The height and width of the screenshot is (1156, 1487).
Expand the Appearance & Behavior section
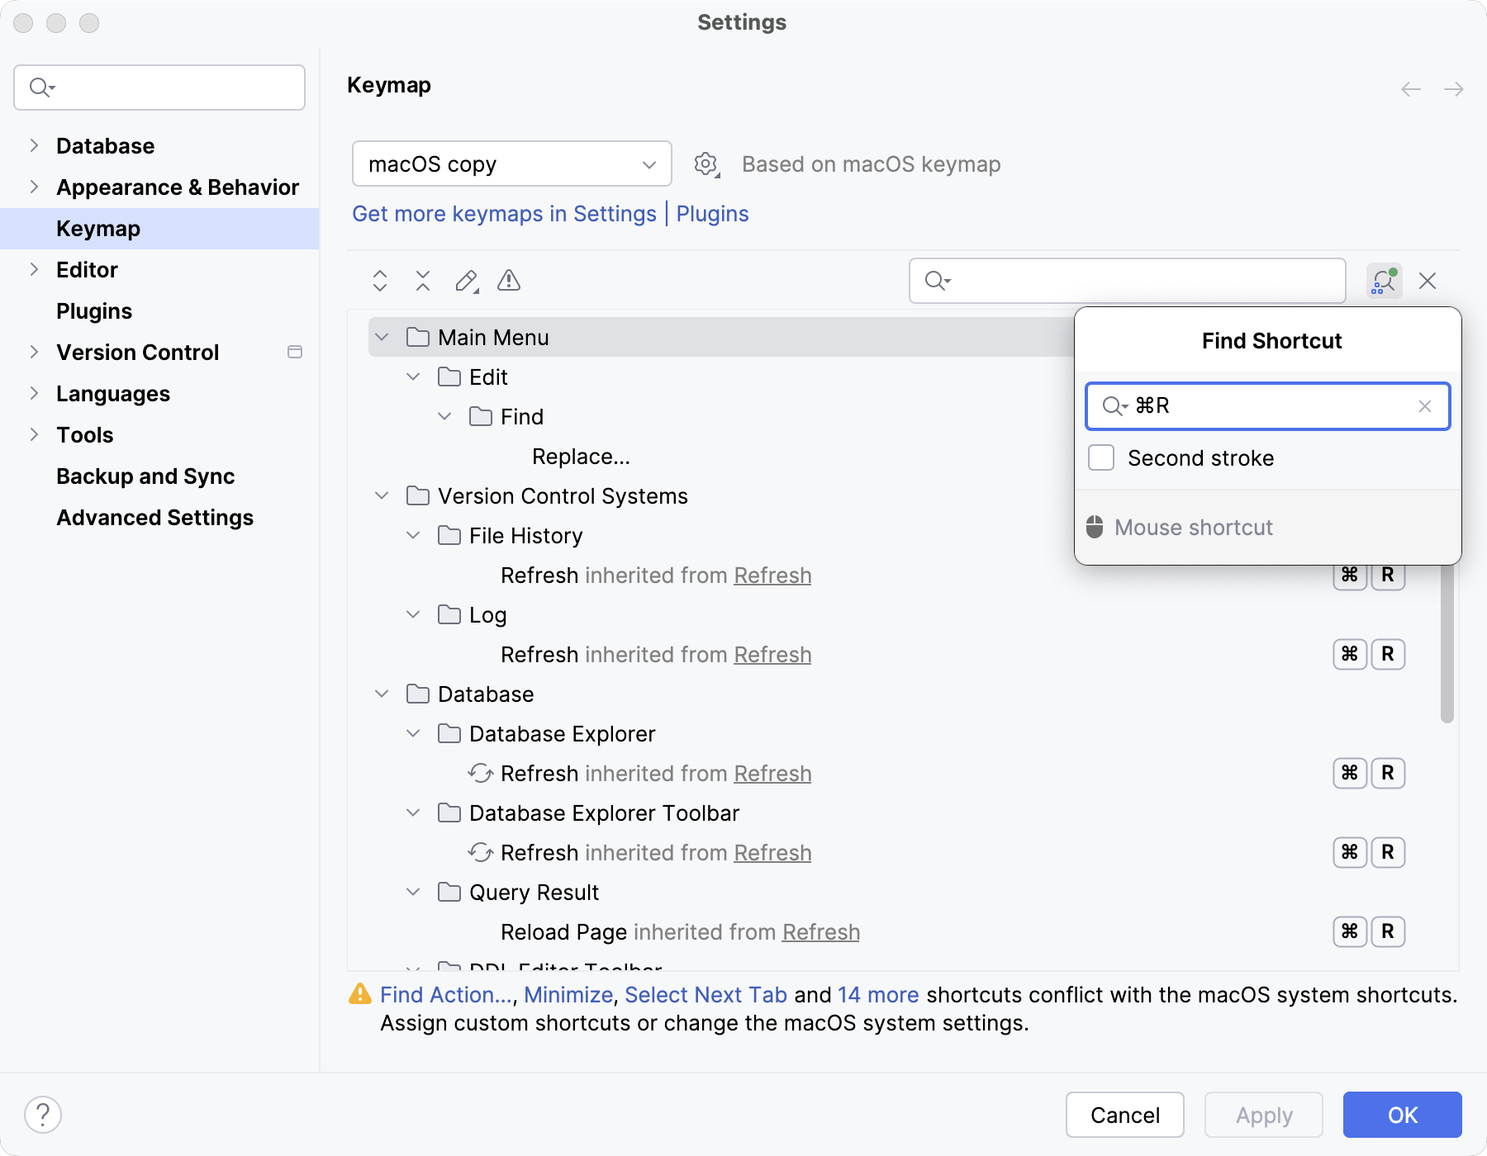(x=33, y=187)
